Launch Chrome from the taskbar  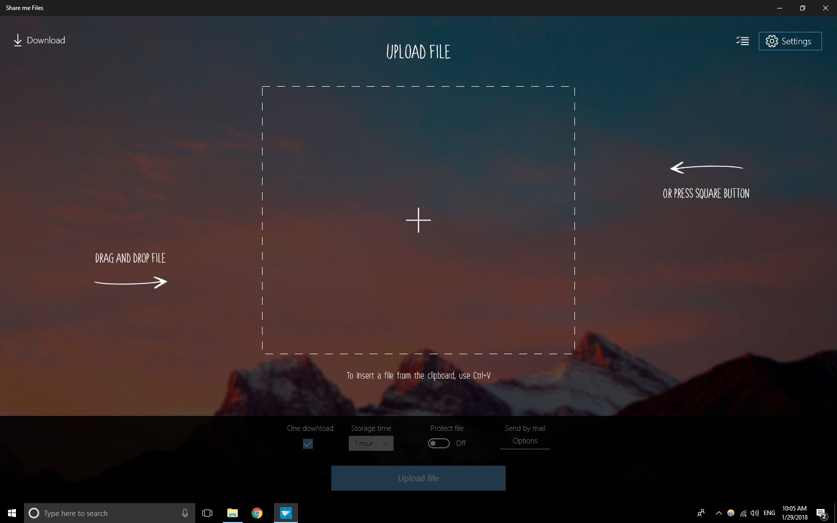(257, 513)
